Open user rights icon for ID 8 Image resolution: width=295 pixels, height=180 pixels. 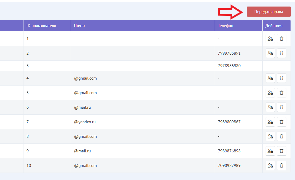270,136
